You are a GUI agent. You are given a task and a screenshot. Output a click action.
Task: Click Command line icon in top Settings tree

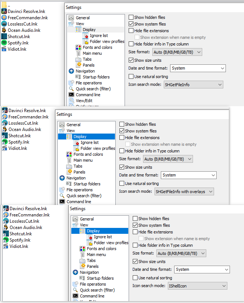[71, 95]
